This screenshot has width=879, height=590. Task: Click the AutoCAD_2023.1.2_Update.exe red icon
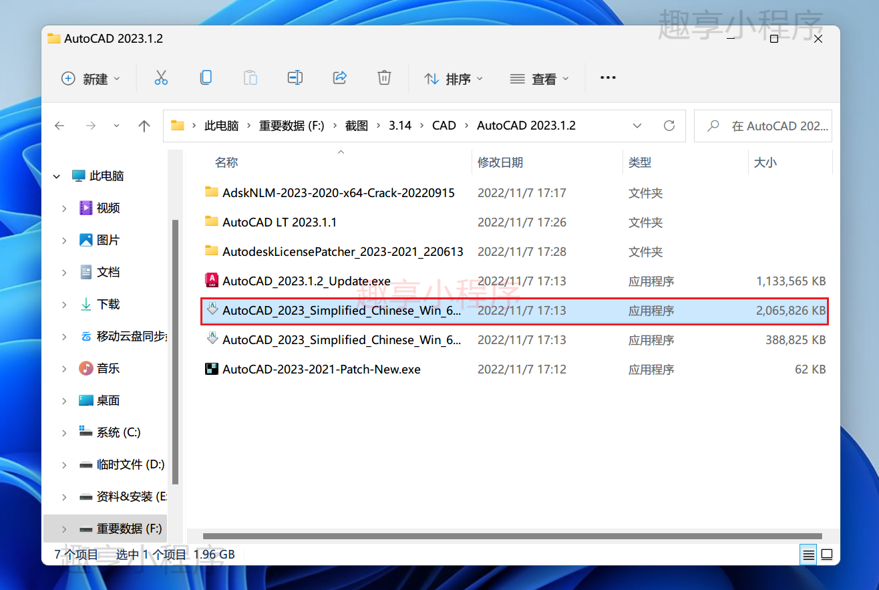coord(212,281)
